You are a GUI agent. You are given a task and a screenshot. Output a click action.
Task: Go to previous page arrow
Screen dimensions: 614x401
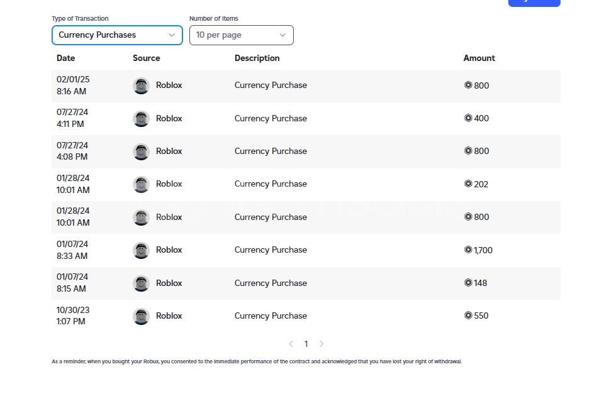291,344
